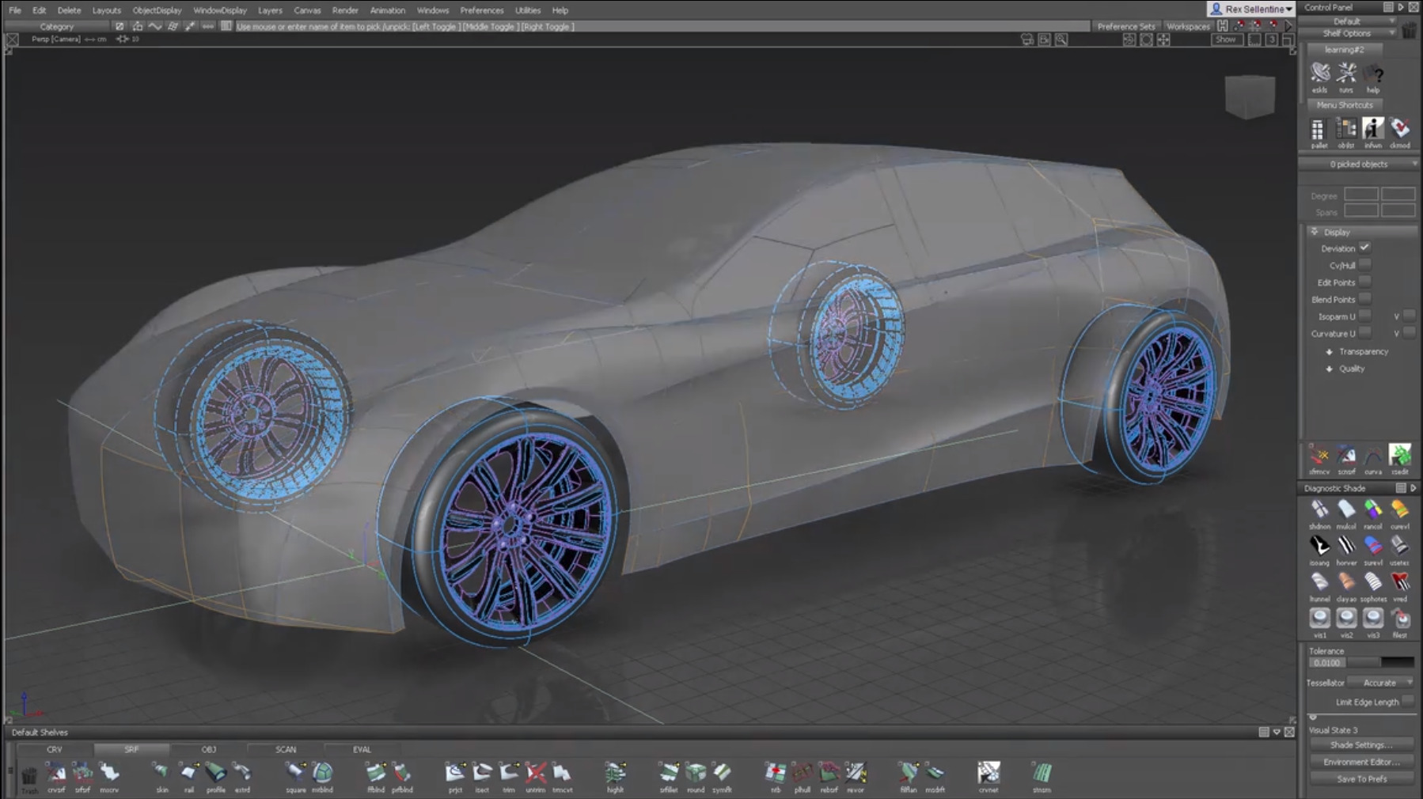Enable the Blend Points checkbox
Image resolution: width=1423 pixels, height=799 pixels.
coord(1364,299)
